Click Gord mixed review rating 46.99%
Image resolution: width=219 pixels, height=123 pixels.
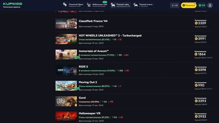click(89, 102)
